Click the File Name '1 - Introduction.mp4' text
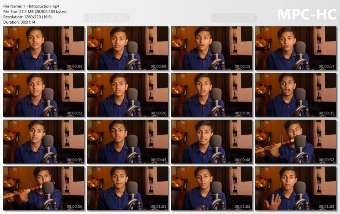The width and height of the screenshot is (340, 214). pos(32,6)
